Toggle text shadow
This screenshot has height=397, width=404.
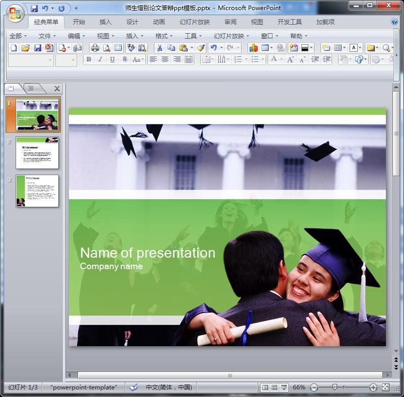125,59
